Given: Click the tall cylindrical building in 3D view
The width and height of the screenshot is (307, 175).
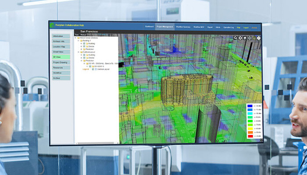Looking at the screenshot, I should coord(187,91).
